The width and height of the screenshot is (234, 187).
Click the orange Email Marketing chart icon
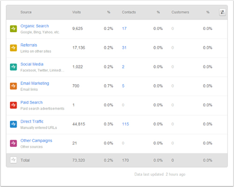point(14,86)
